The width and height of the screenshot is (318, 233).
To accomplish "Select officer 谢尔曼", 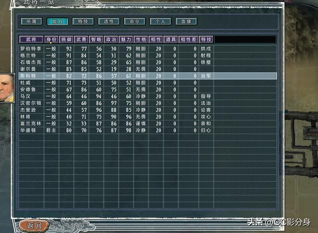I will (x=148, y=69).
